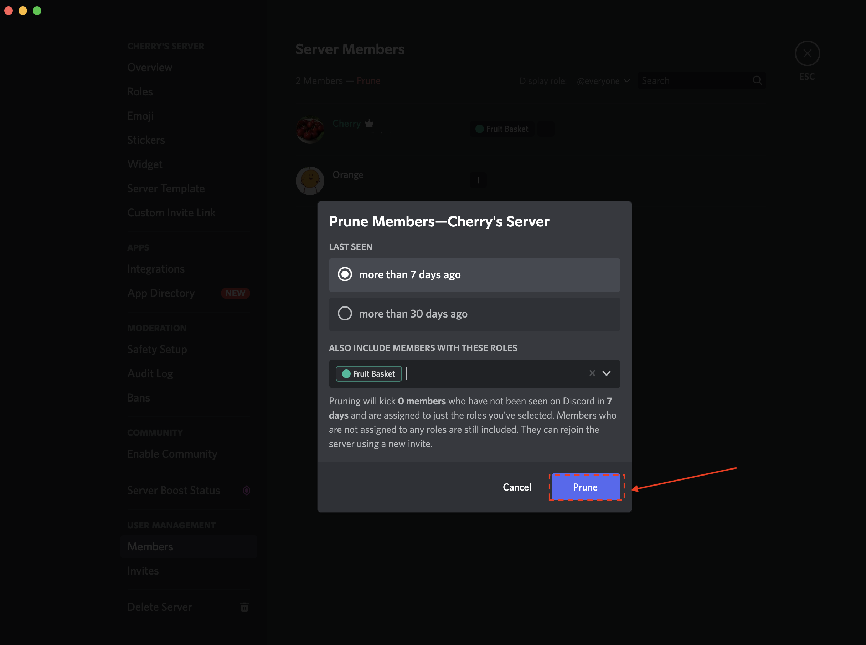This screenshot has width=866, height=645.
Task: Click the plus icon next to Fruit Basket role
Action: tap(546, 129)
